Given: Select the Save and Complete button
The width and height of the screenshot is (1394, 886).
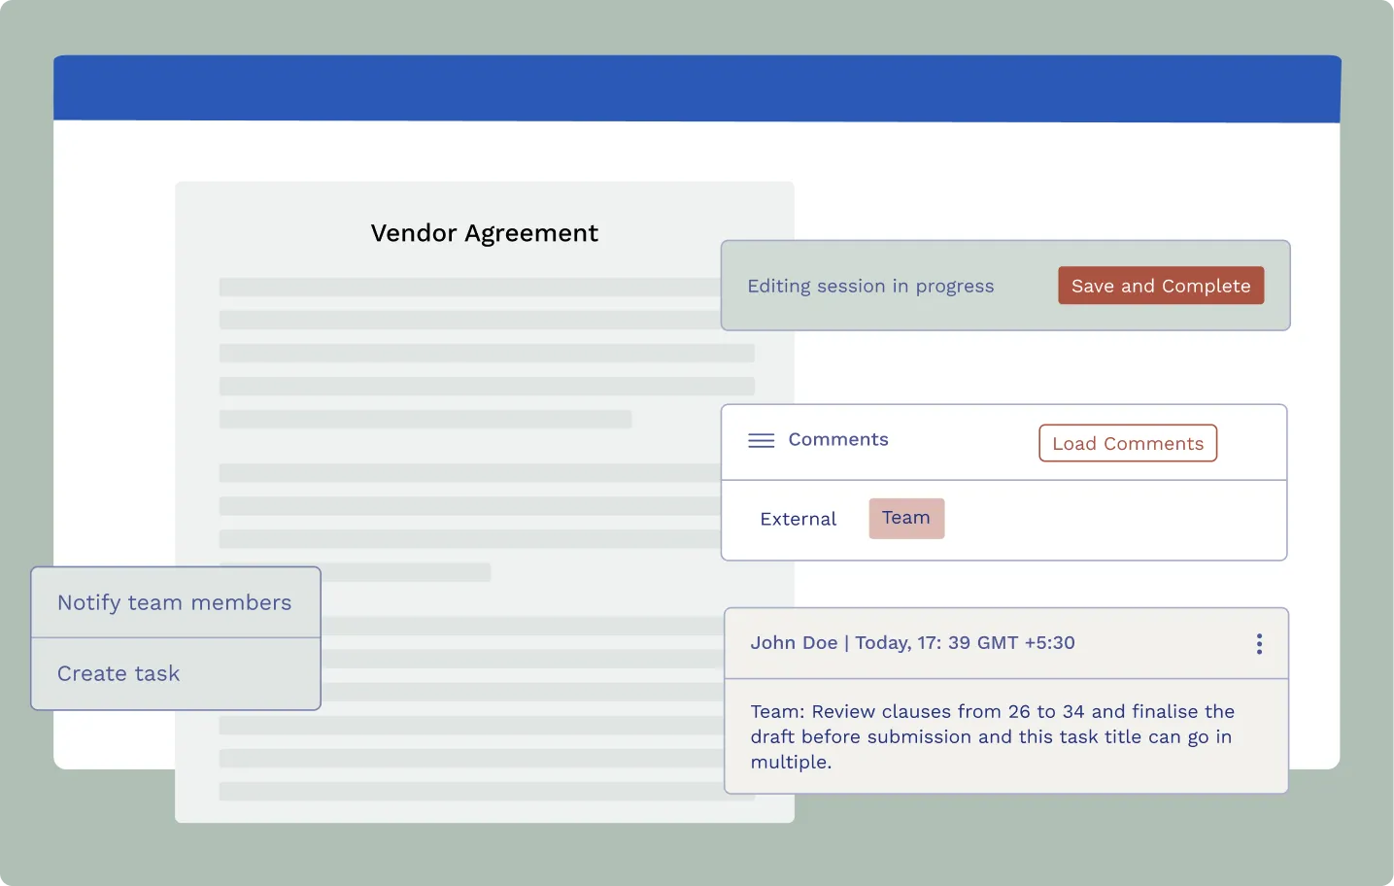Looking at the screenshot, I should pyautogui.click(x=1160, y=286).
